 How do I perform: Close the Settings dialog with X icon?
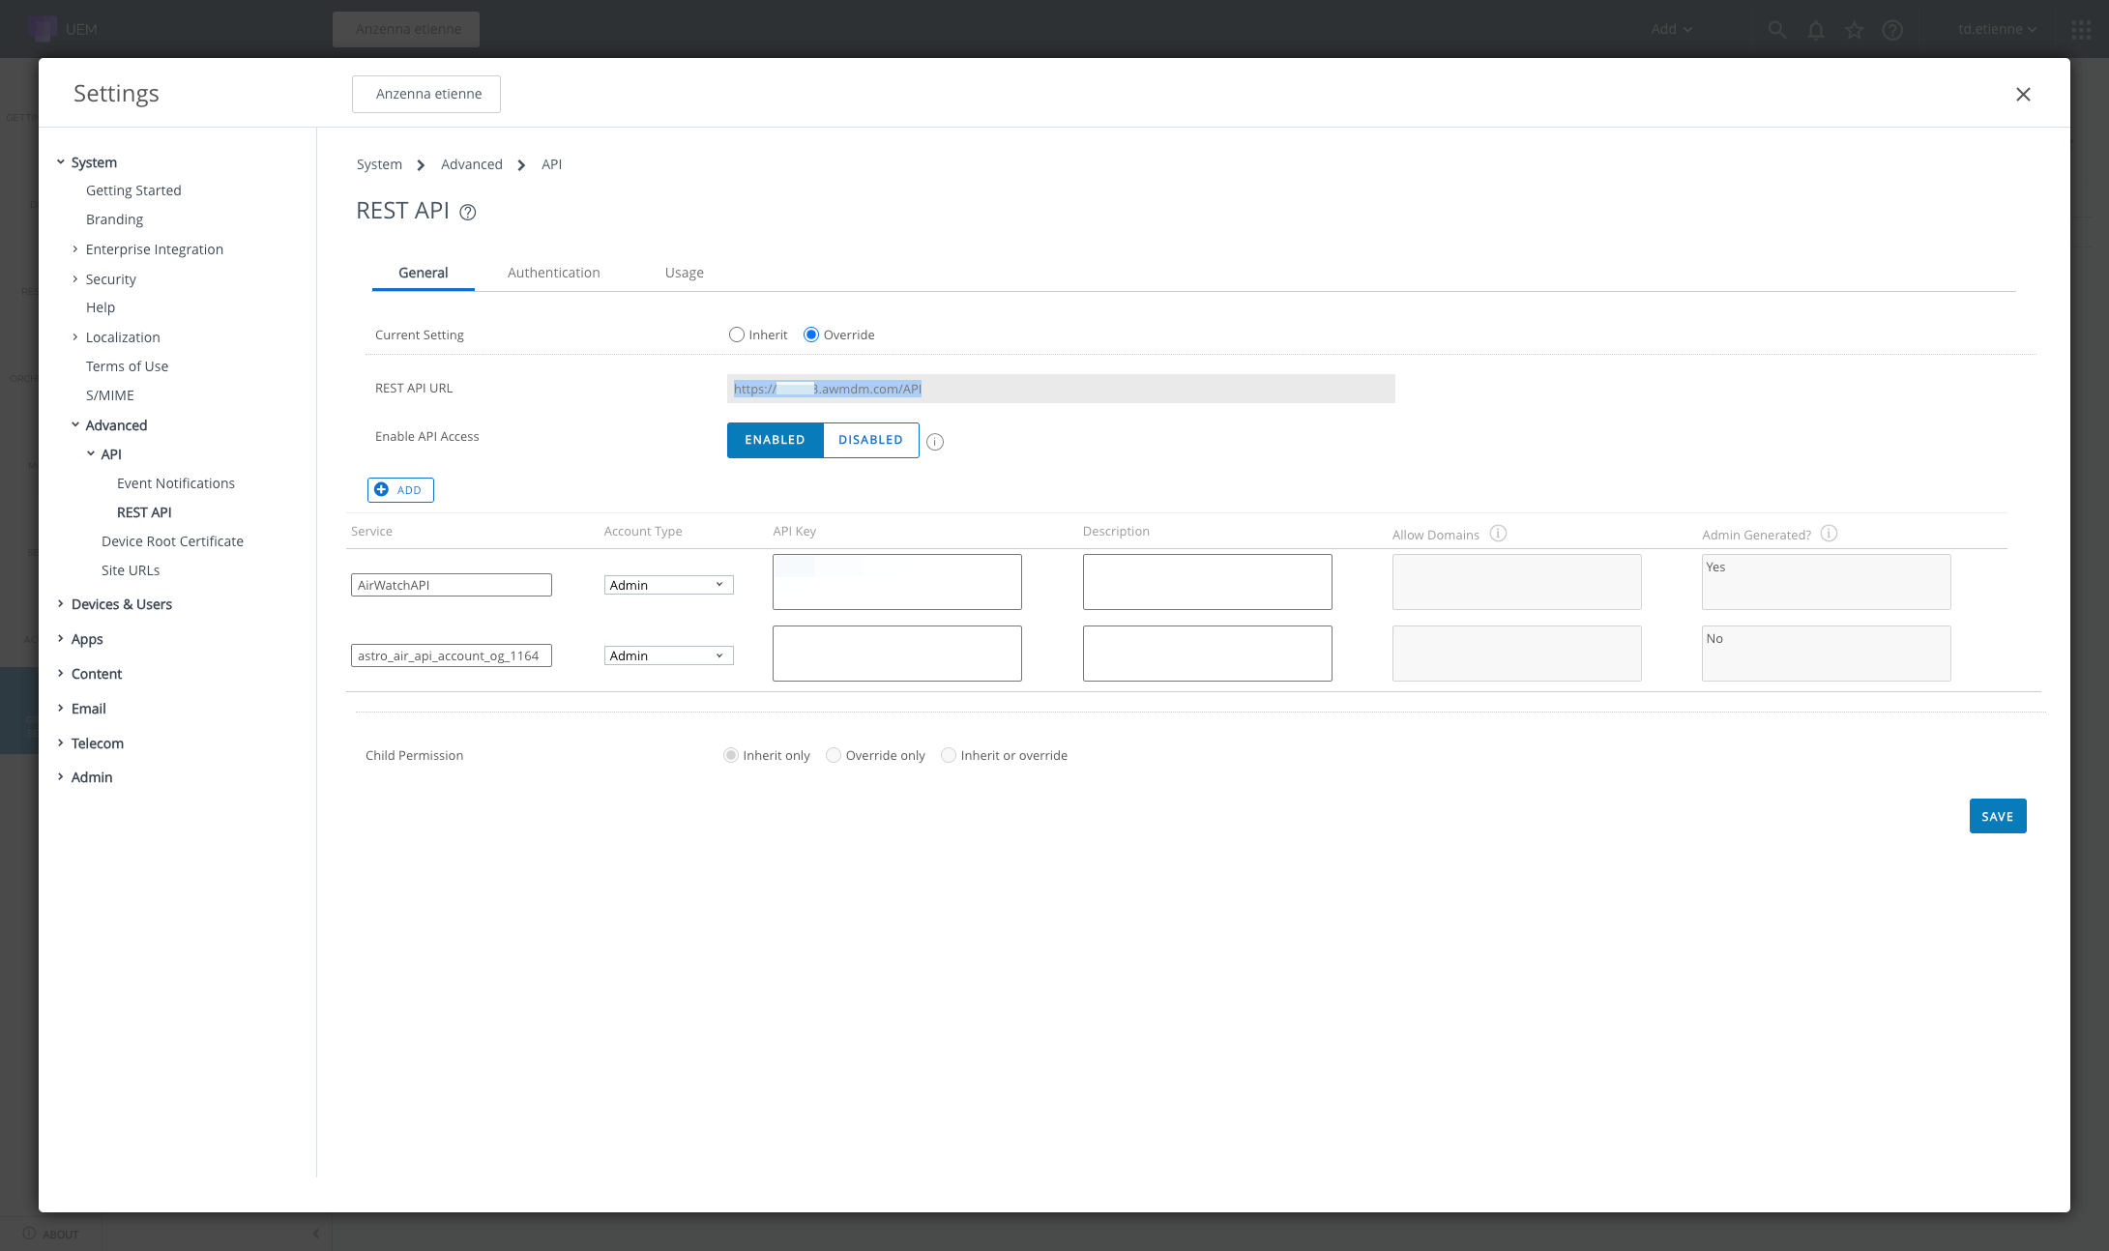pos(2023,95)
